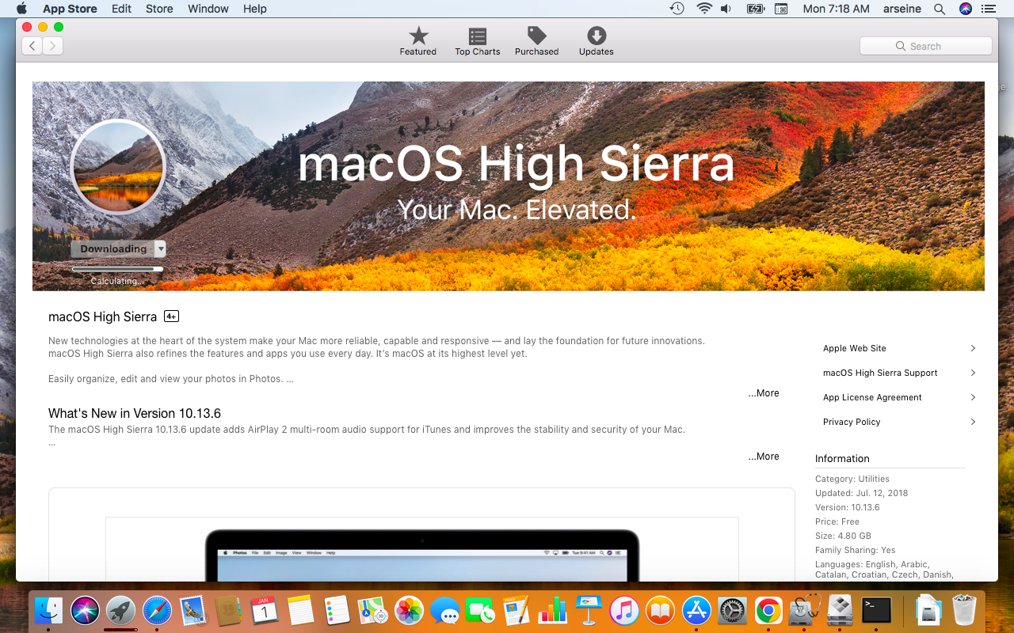The image size is (1014, 633).
Task: Open the macOS High Sierra Support link
Action: pos(879,373)
